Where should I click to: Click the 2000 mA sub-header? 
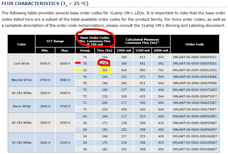click(x=161, y=50)
